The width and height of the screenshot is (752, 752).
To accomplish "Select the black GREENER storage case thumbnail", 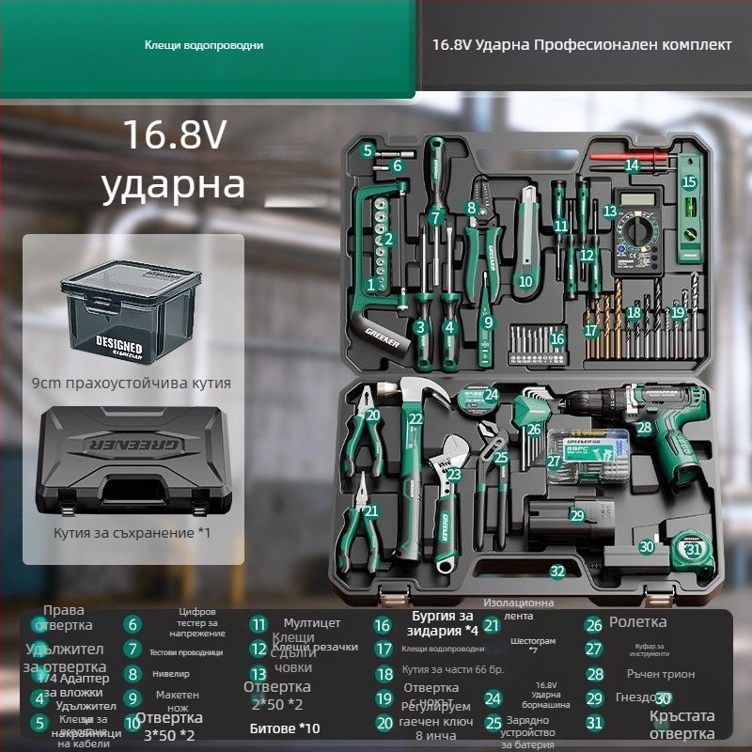I will tap(133, 461).
